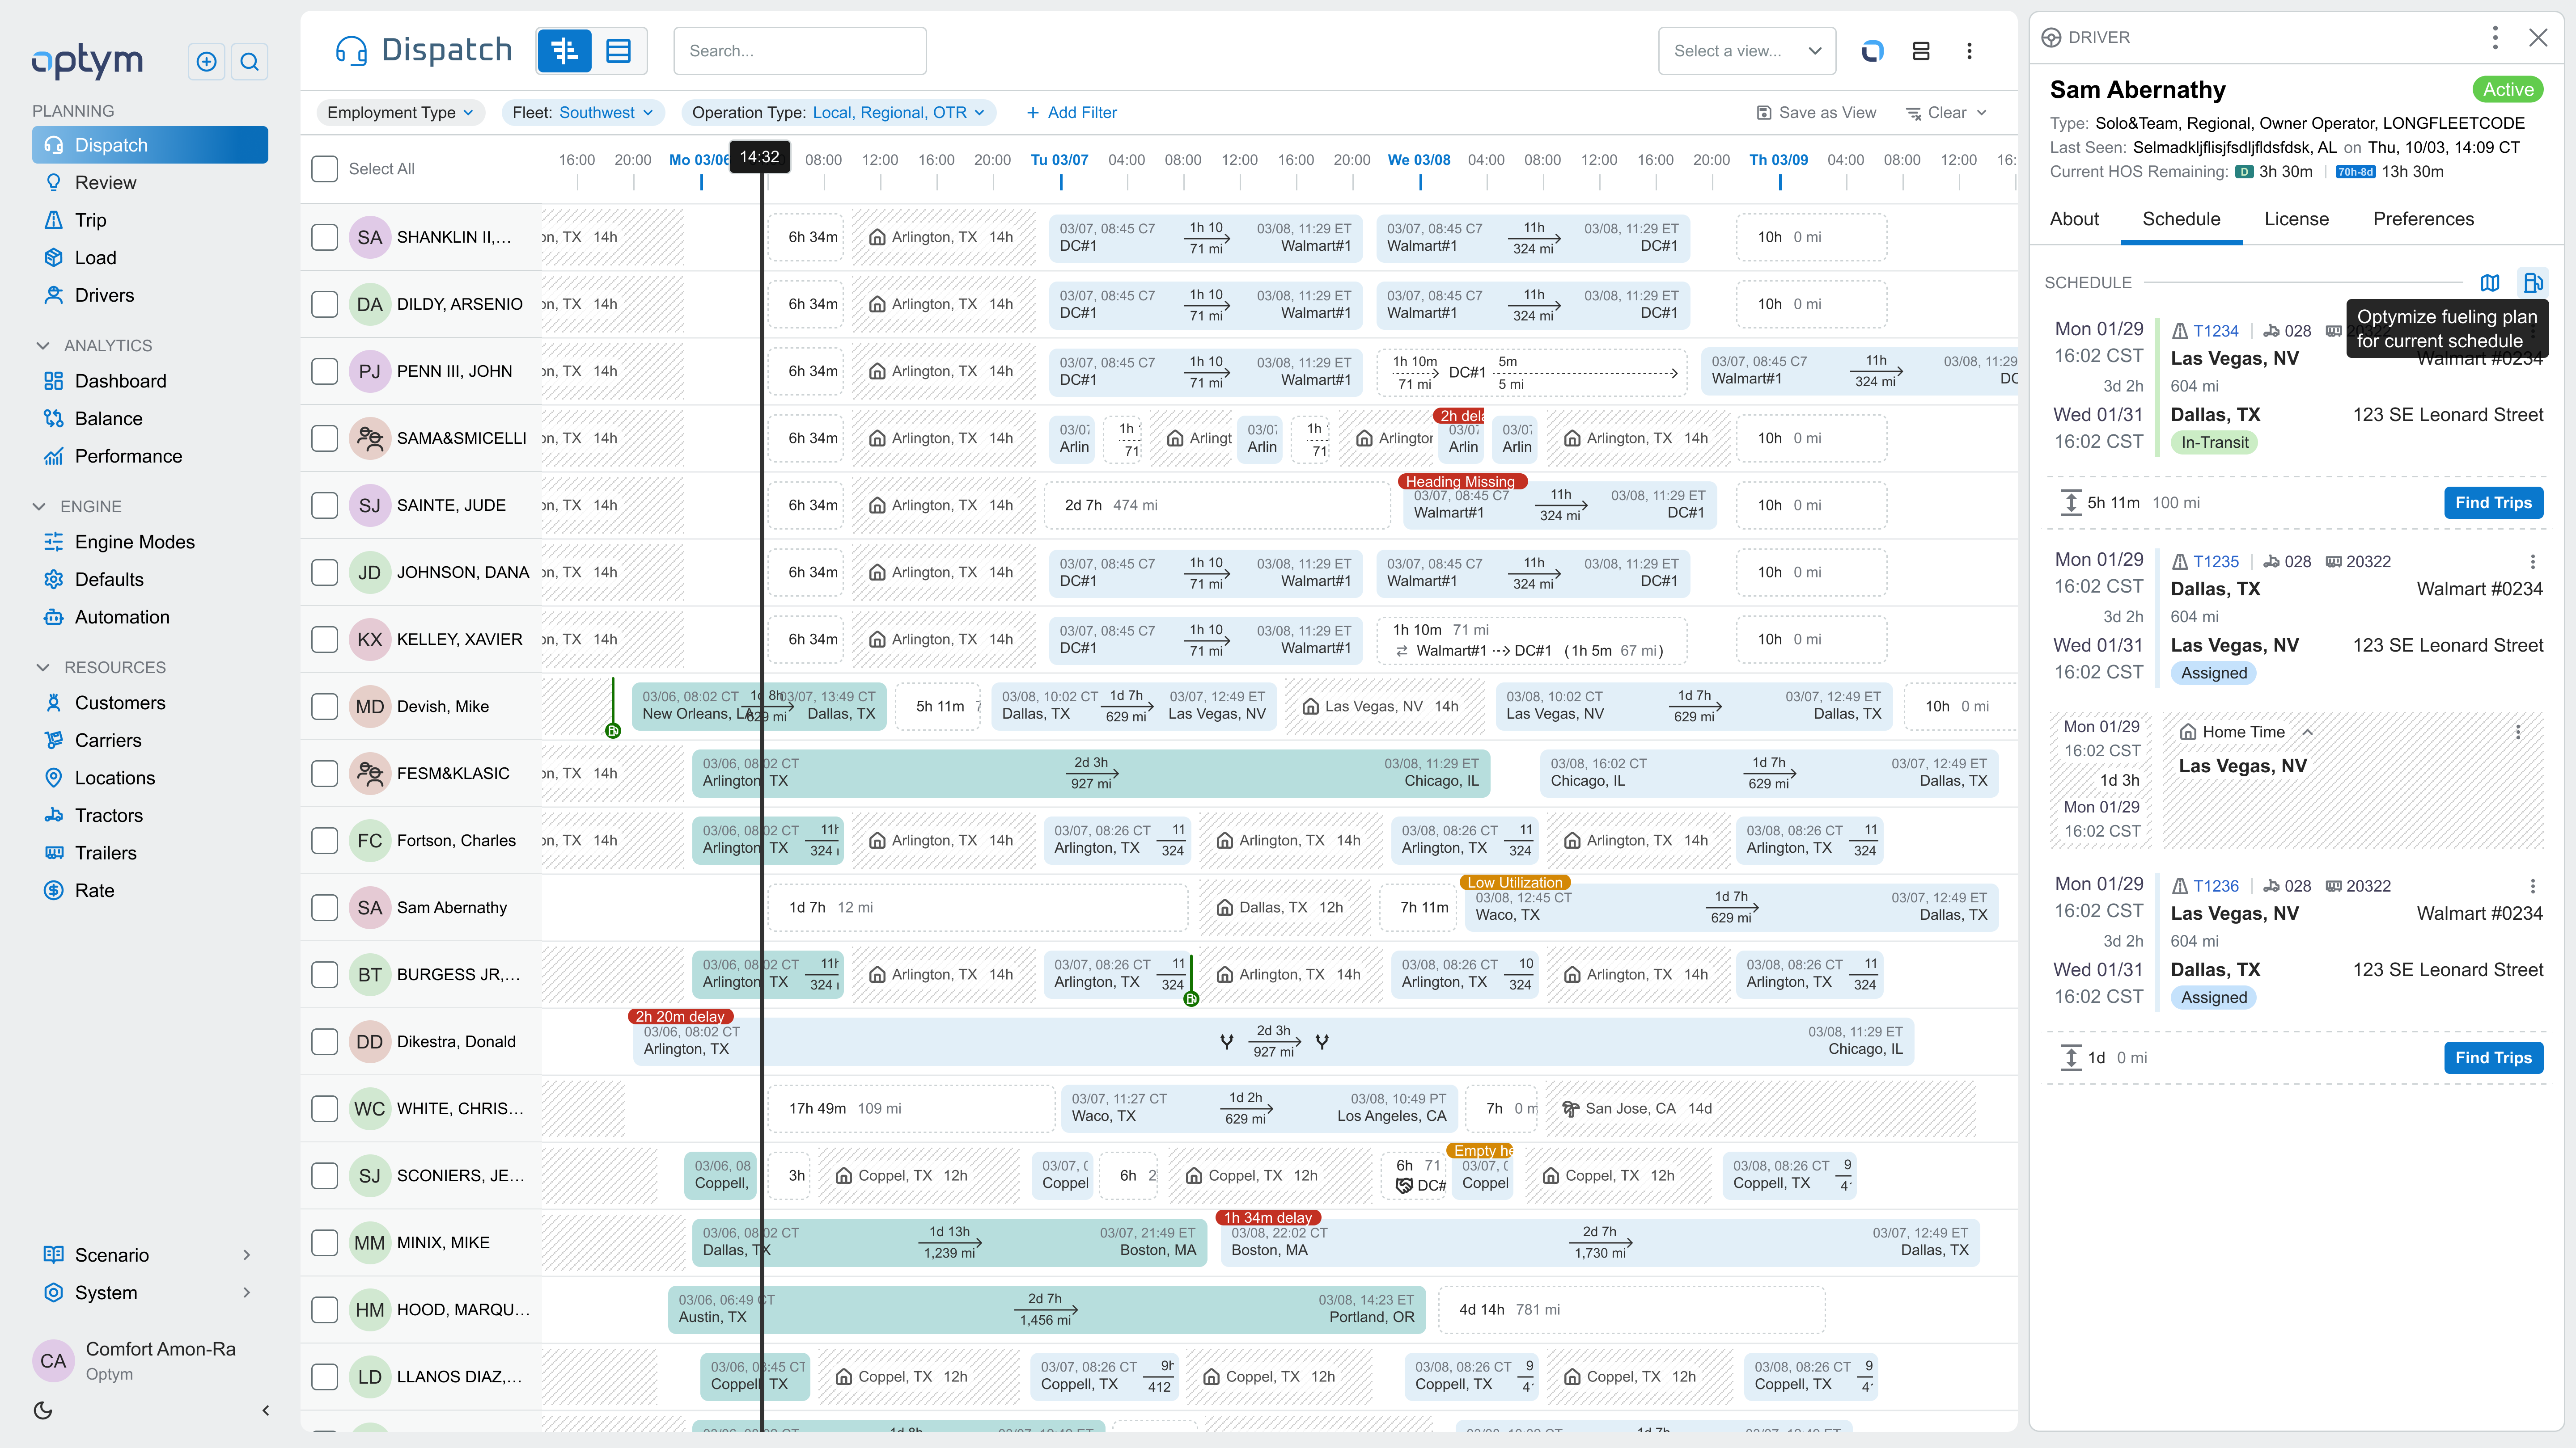This screenshot has height=1448, width=2576.
Task: Click the add new plus icon near the logo
Action: pos(206,62)
